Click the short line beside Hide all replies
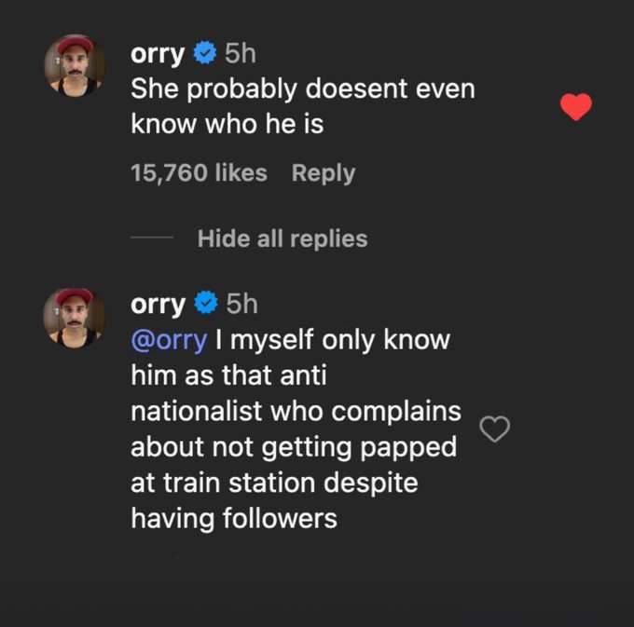 pos(151,239)
